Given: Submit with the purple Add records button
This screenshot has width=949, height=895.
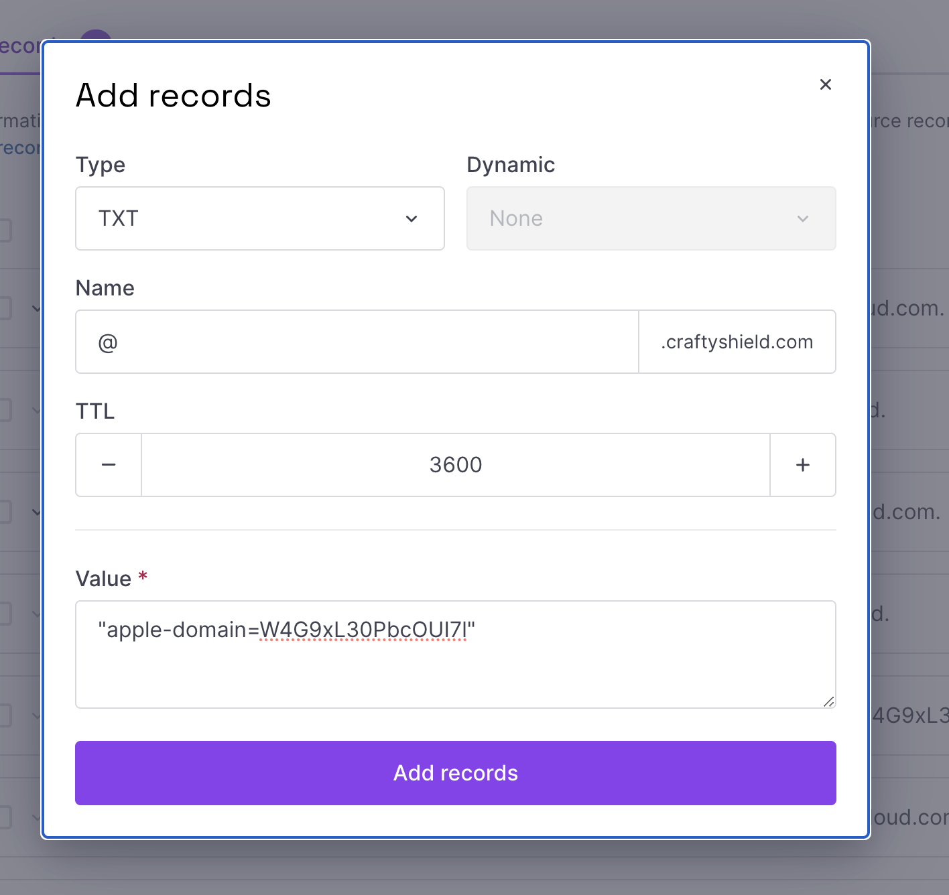Looking at the screenshot, I should [x=455, y=773].
